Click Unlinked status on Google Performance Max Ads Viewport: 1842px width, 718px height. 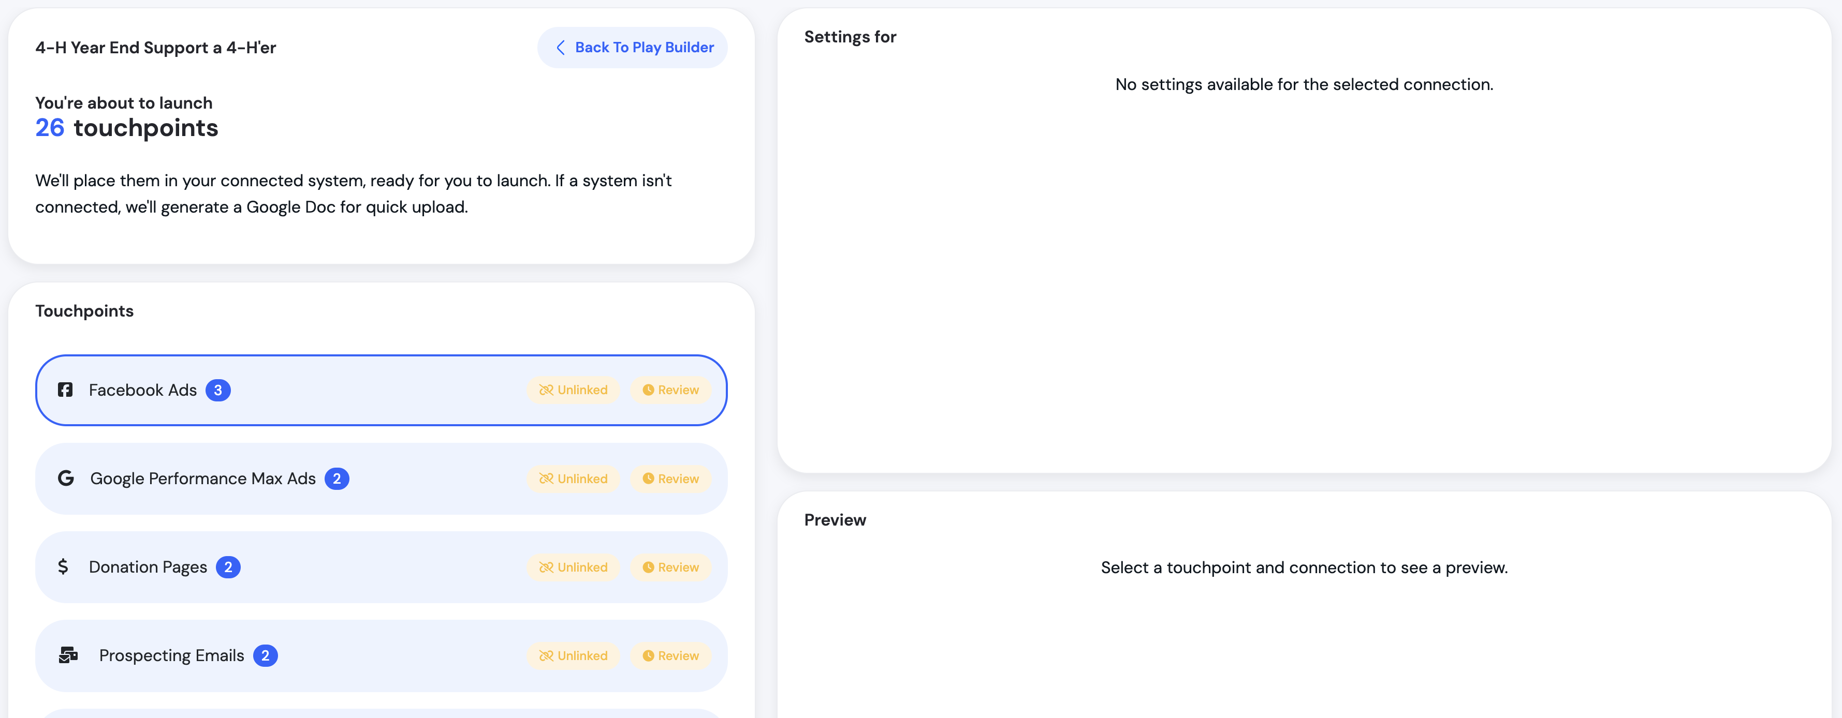click(x=574, y=478)
